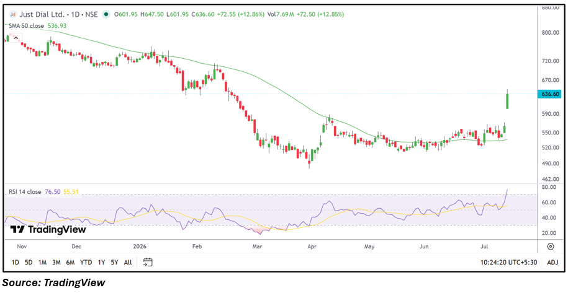Viewport: 568px width, 293px height.
Task: Click the Vol 7.69 M volume readout
Action: 280,14
